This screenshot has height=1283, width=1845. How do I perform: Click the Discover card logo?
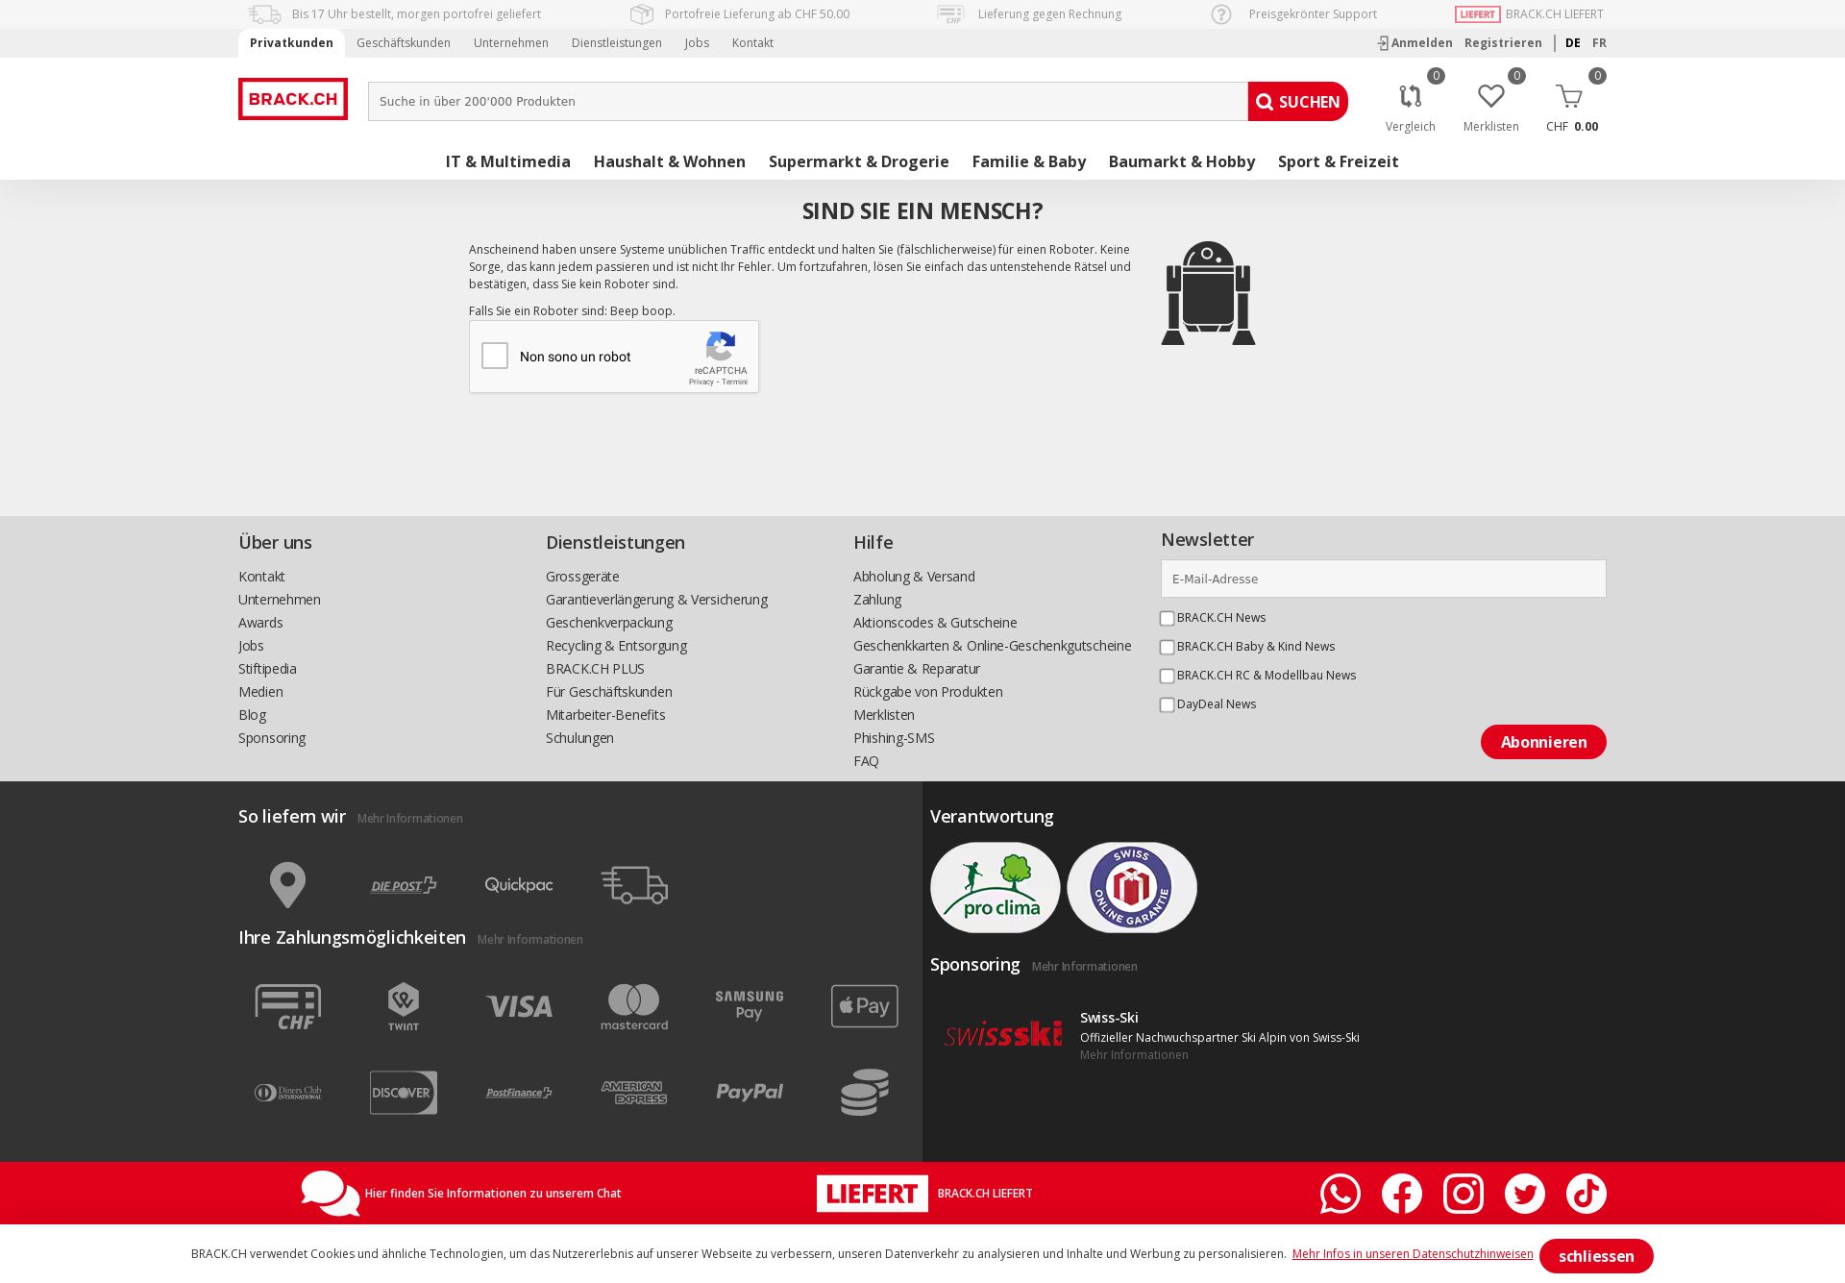click(x=404, y=1093)
